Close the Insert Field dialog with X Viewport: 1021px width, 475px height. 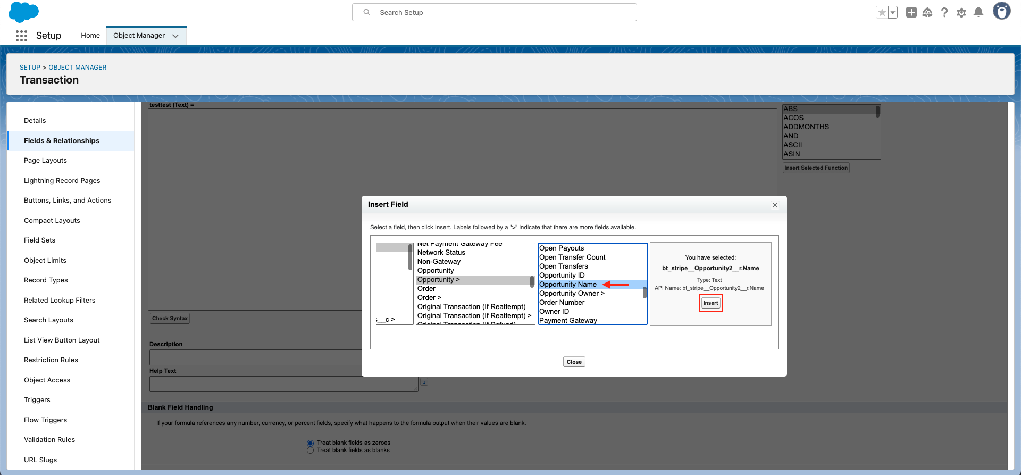point(775,205)
